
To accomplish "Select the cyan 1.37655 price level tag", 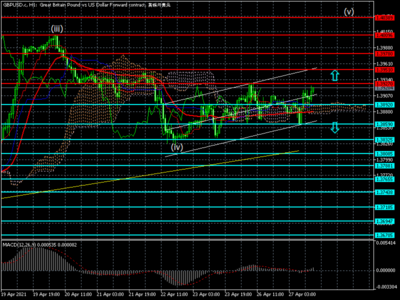I will [x=384, y=179].
